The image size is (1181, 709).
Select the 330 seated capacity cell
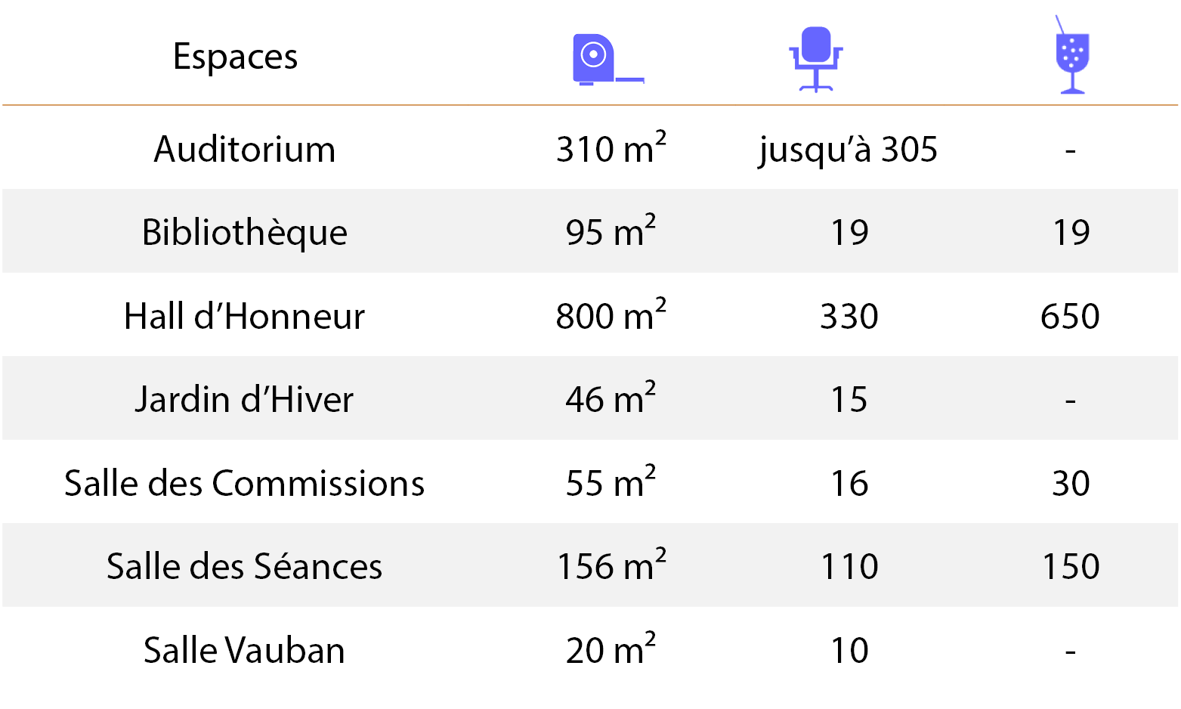(849, 316)
